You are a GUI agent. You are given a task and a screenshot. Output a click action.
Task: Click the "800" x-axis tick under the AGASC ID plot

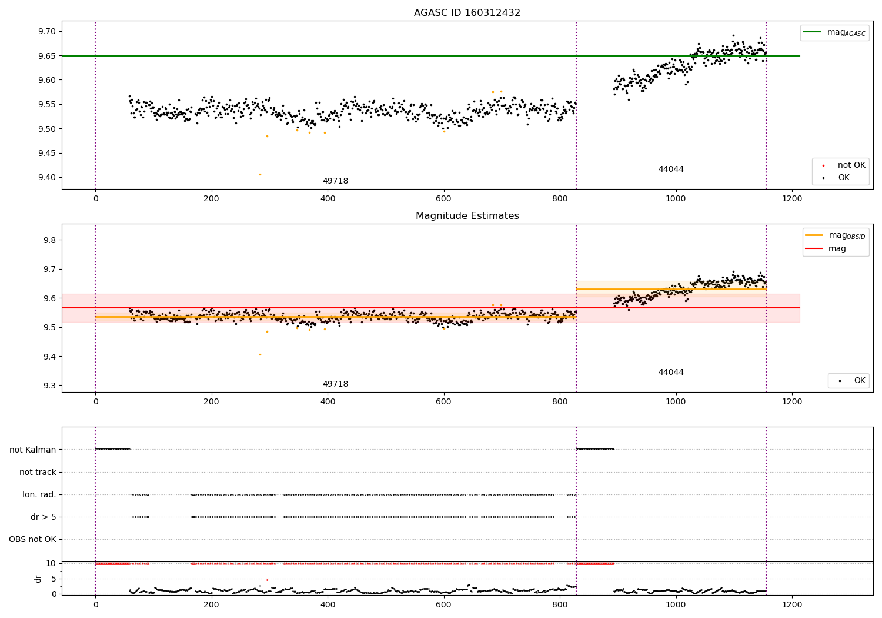pos(560,199)
